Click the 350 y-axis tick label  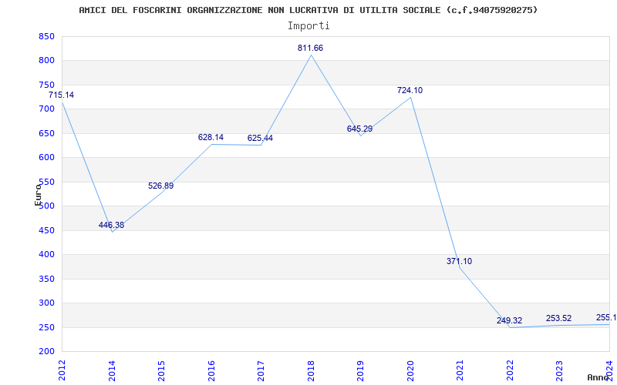coord(46,279)
